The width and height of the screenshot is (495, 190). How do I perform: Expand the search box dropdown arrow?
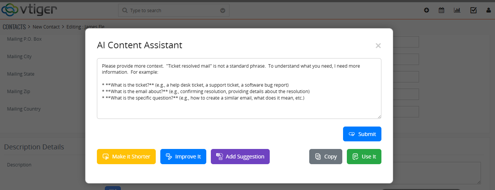click(223, 10)
